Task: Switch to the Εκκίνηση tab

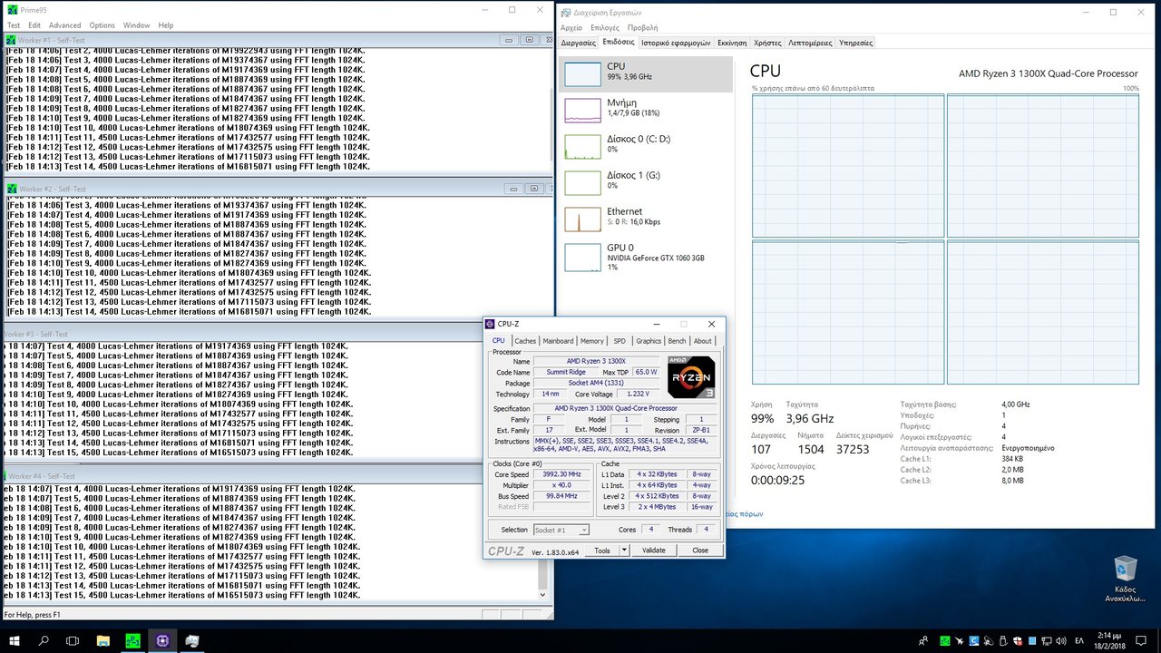Action: 732,43
